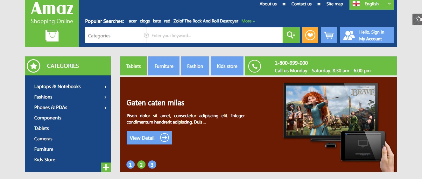422x179 pixels.
Task: Click popular search term red
Action: 167,21
